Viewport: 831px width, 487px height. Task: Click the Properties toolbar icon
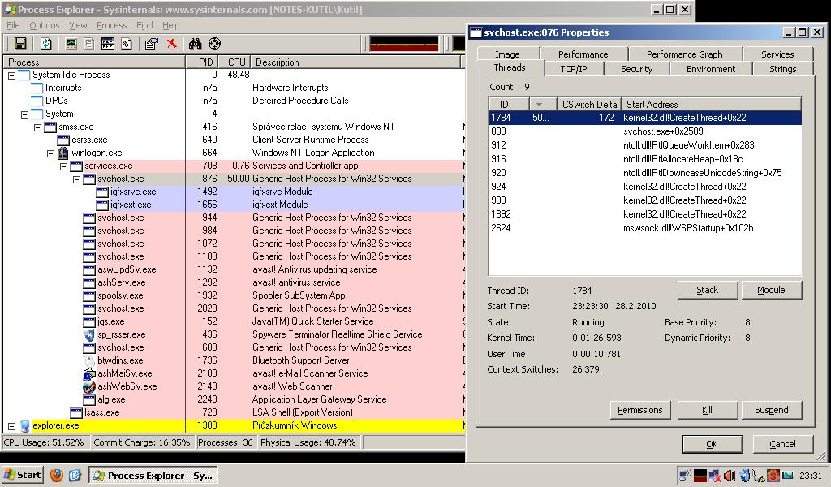point(152,44)
